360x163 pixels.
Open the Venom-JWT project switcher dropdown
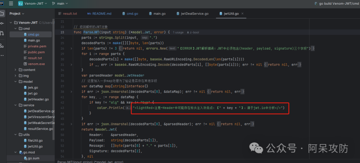click(33, 3)
